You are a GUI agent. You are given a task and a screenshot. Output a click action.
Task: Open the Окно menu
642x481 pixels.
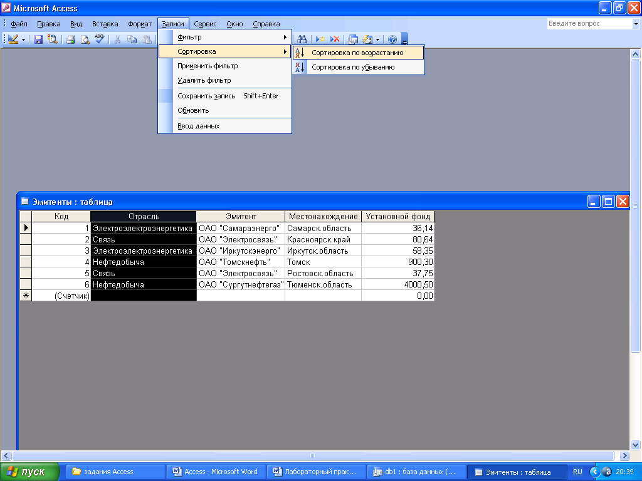point(234,24)
